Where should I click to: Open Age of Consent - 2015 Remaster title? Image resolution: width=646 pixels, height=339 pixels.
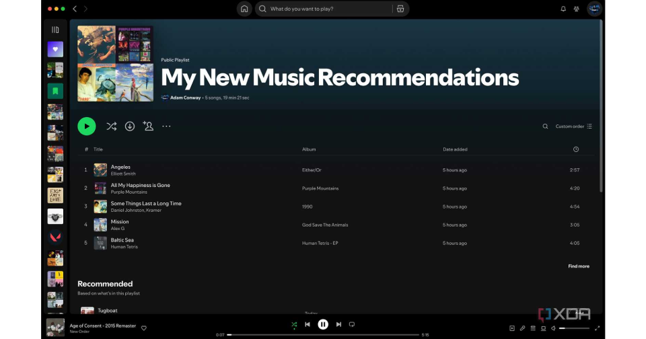(x=102, y=326)
